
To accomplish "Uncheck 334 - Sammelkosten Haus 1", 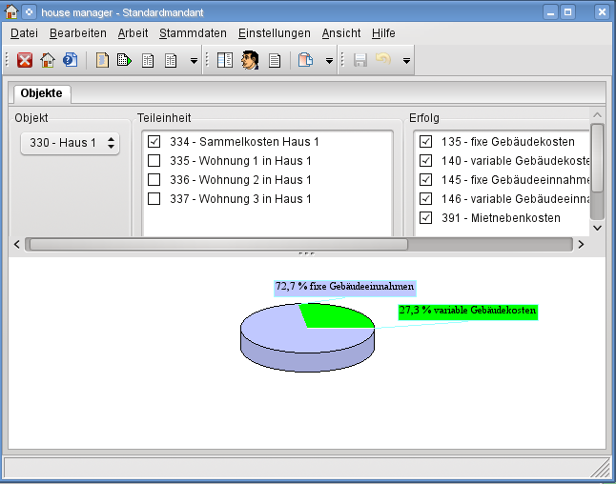I will click(154, 142).
